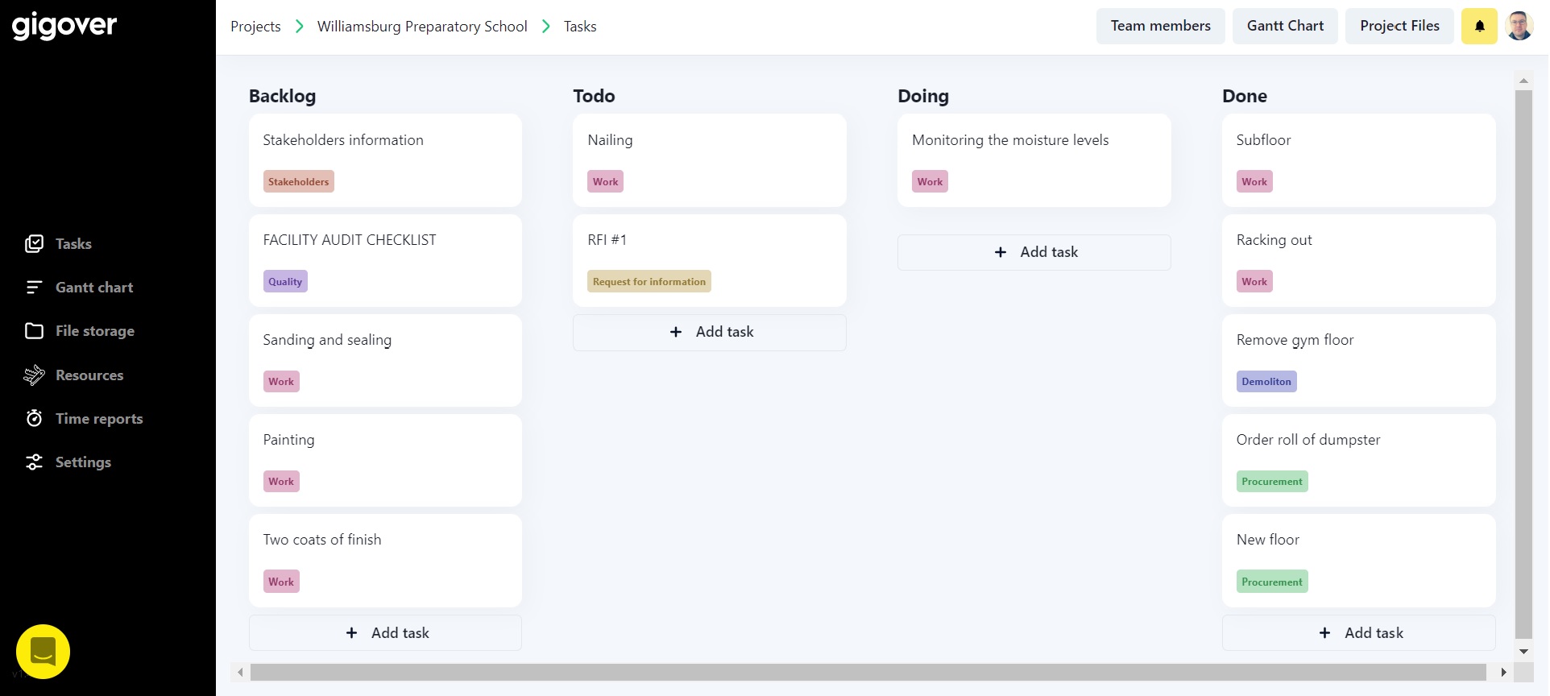This screenshot has width=1550, height=696.
Task: Click the Tasks breadcrumb
Action: (580, 27)
